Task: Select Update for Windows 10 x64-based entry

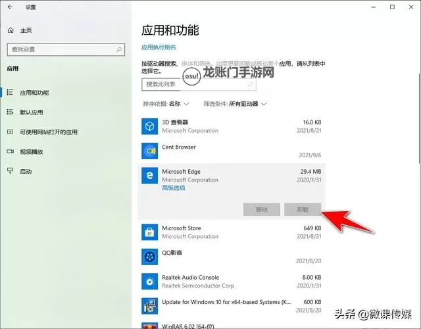Action: coord(232,306)
